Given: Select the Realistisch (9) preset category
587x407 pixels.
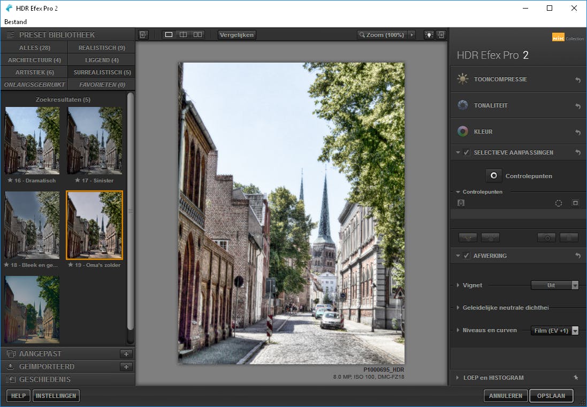Looking at the screenshot, I should pos(102,48).
